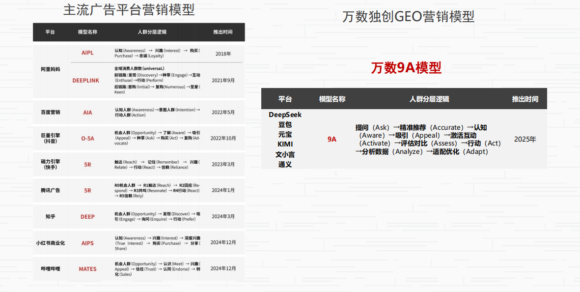Viewport: 580px width, 292px height.
Task: Click AIA logic text 认知人群 (Awareness)→意图人群
Action: pos(157,113)
